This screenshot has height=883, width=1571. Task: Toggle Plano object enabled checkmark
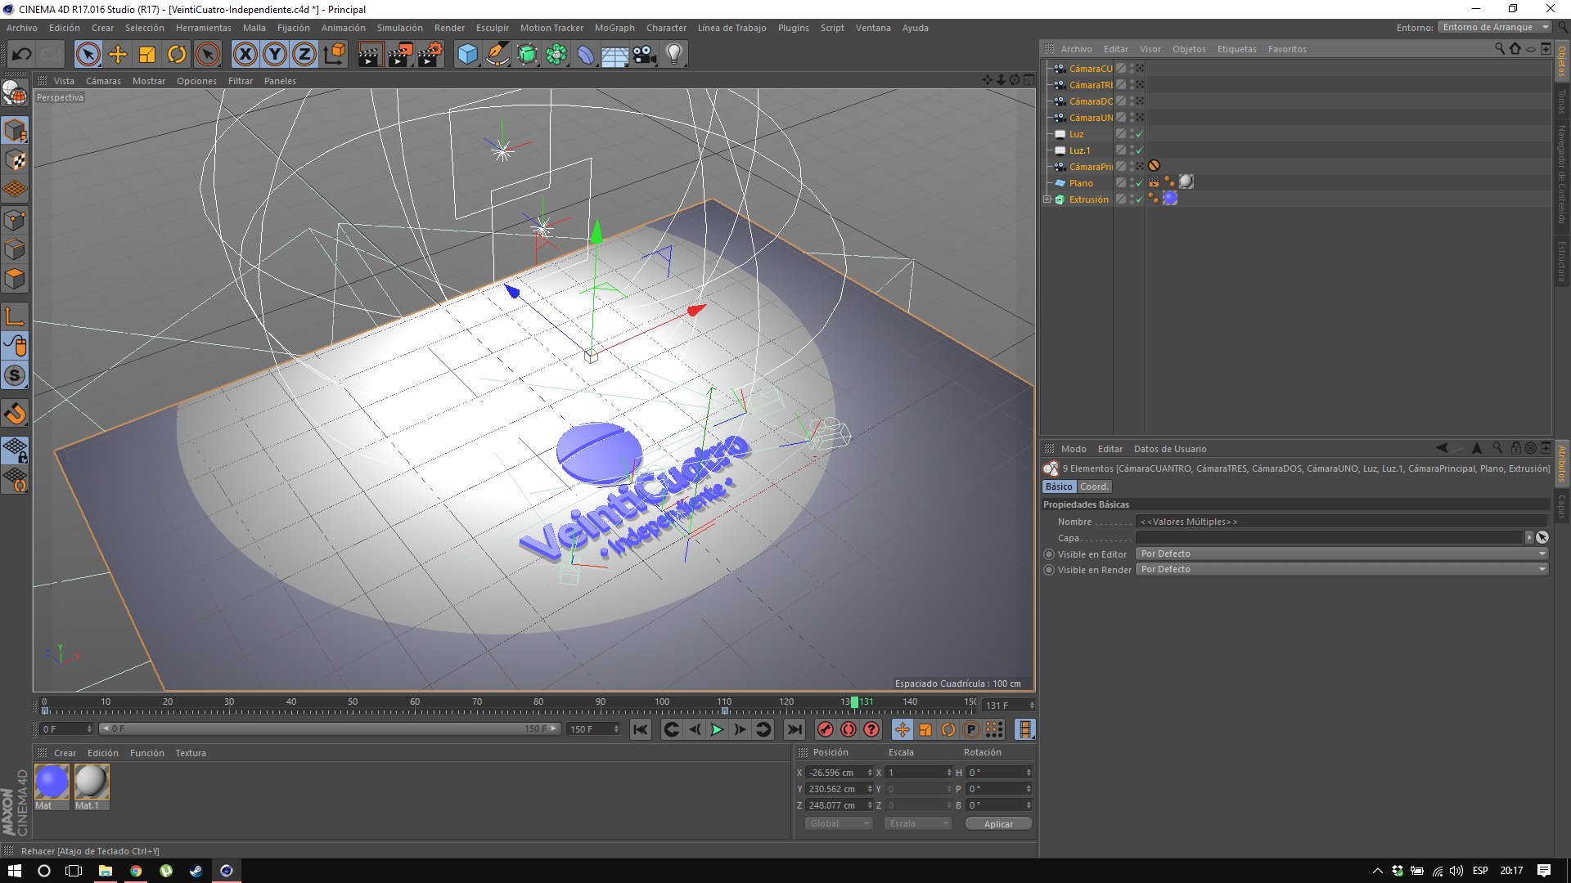pos(1139,183)
